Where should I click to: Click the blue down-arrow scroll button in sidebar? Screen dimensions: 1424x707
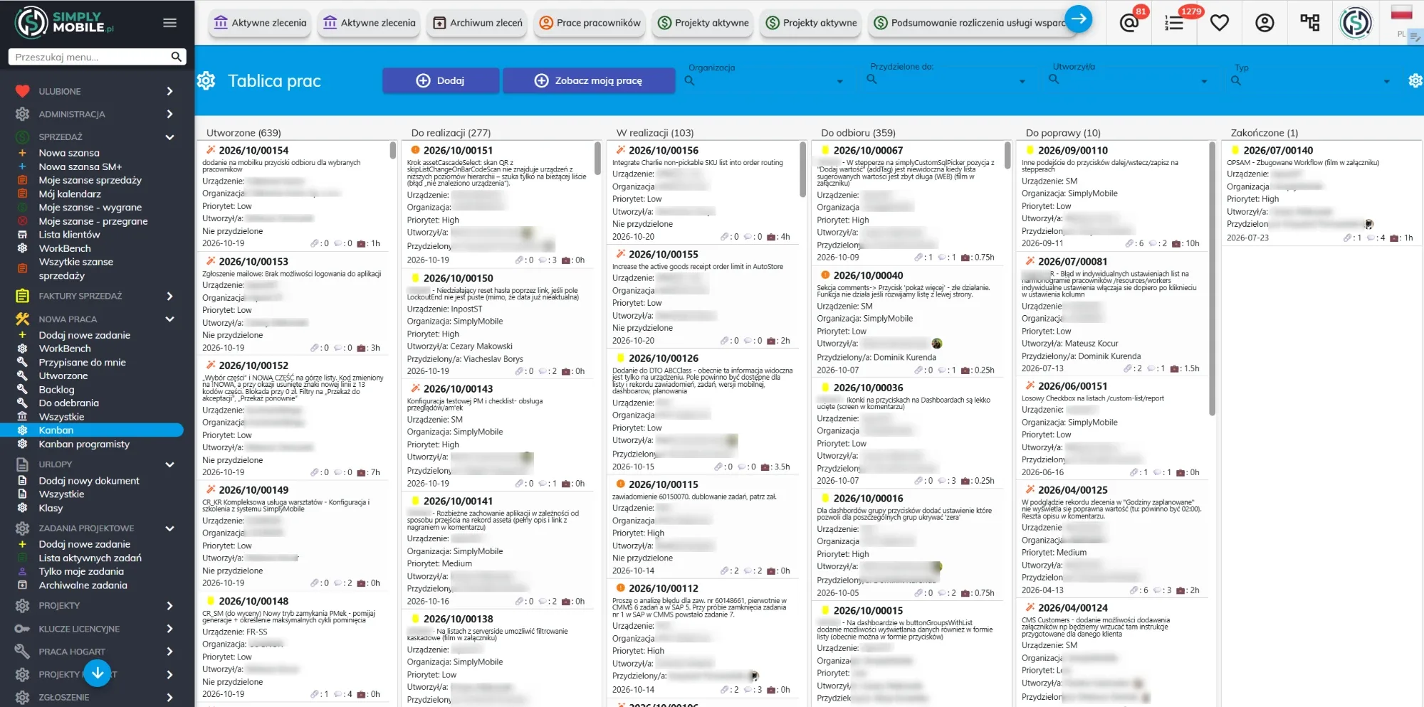click(x=98, y=673)
